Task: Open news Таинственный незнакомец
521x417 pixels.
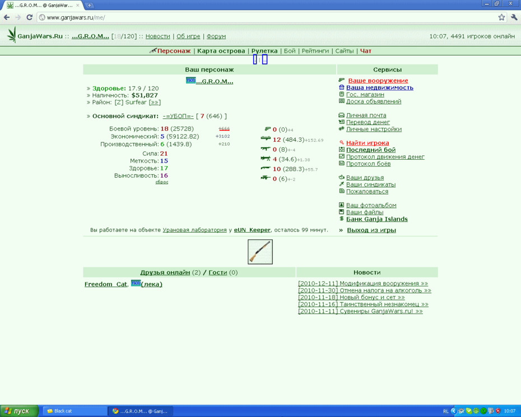Action: (363, 304)
